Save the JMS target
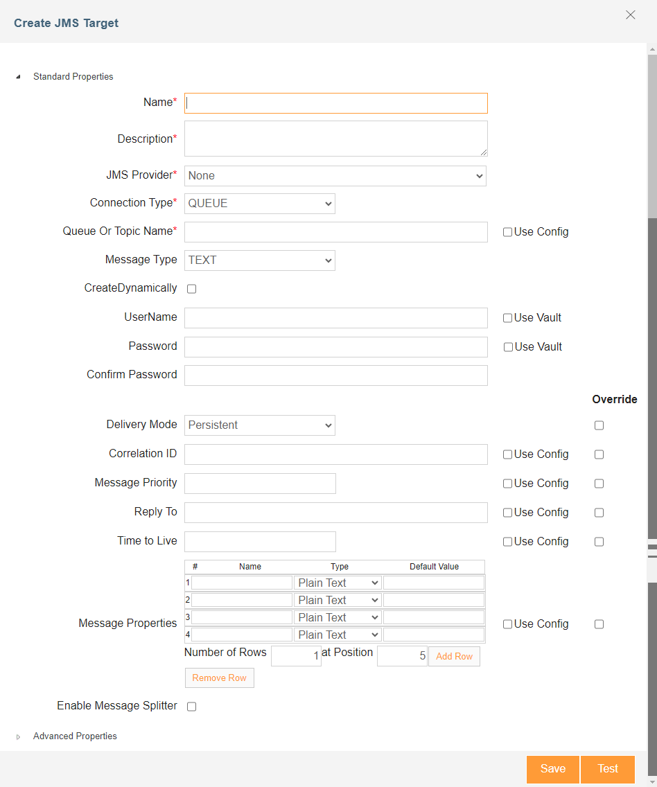The height and width of the screenshot is (787, 657). pyautogui.click(x=552, y=769)
